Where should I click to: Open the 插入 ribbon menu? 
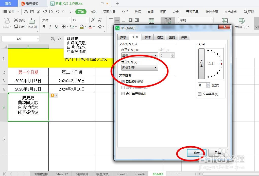pyautogui.click(x=93, y=12)
